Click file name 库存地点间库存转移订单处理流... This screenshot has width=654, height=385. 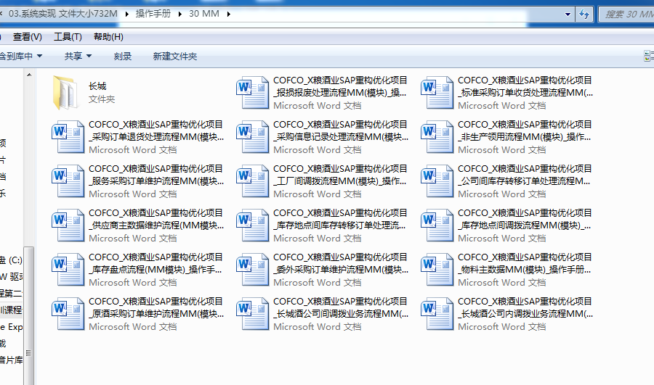[x=339, y=225]
